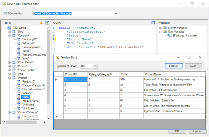The width and height of the screenshot is (209, 137).
Task: Click the database objects icon beside Refresh in Tables
Action: [x=41, y=23]
